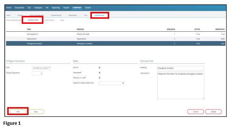The height and width of the screenshot is (132, 235).
Task: Open the Customizations sub-tab
Action: click(x=49, y=20)
